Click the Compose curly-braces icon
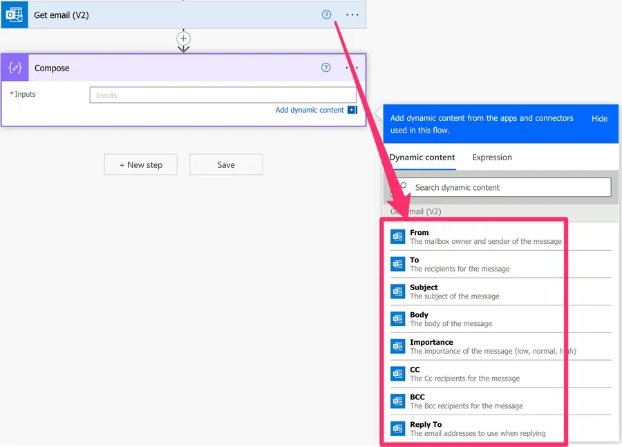This screenshot has height=447, width=622. click(x=15, y=68)
